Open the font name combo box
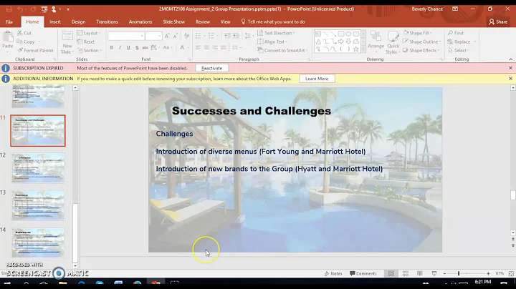 pos(126,36)
